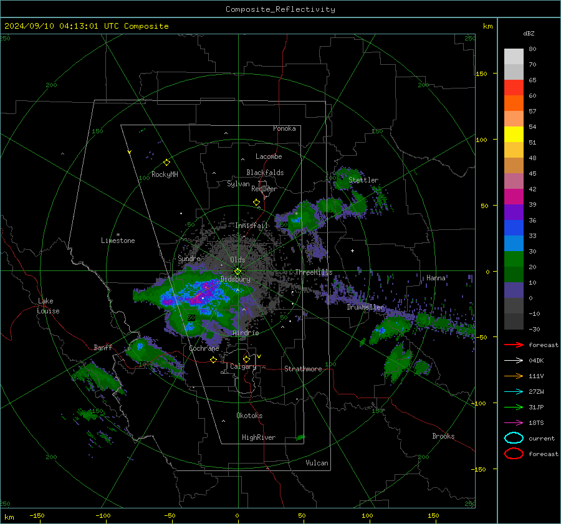Click the red forecast arrow in legend
Image resolution: width=561 pixels, height=524 pixels.
(x=514, y=345)
